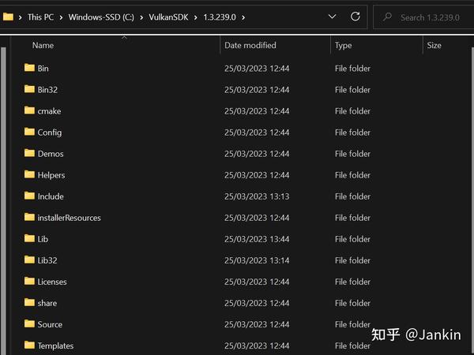Select the Config folder name
Screen dimensions: 474x355
click(50, 133)
